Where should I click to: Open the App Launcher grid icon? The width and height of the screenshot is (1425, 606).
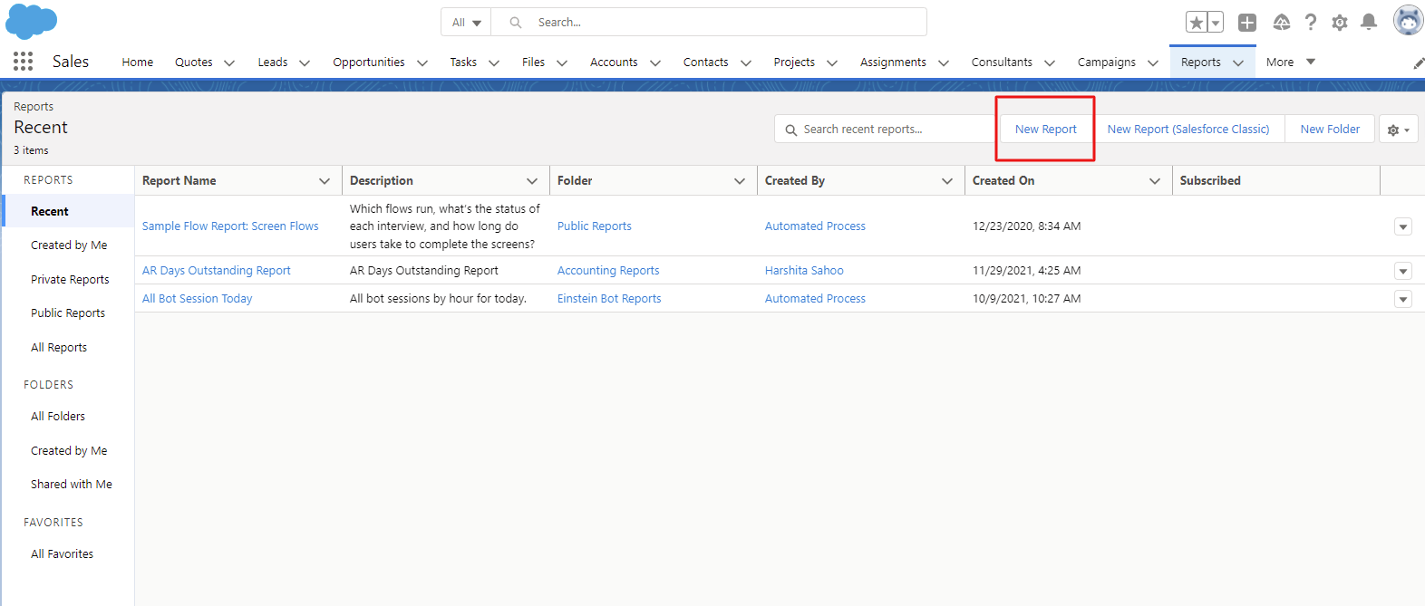point(24,62)
